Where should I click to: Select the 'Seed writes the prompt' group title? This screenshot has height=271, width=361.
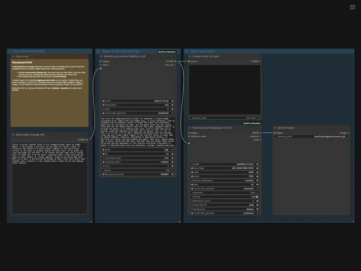(x=119, y=51)
